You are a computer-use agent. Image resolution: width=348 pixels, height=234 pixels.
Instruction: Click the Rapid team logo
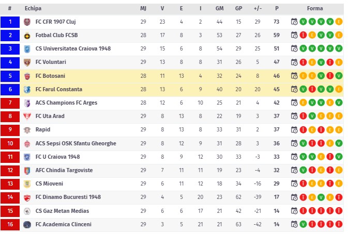coord(27,129)
